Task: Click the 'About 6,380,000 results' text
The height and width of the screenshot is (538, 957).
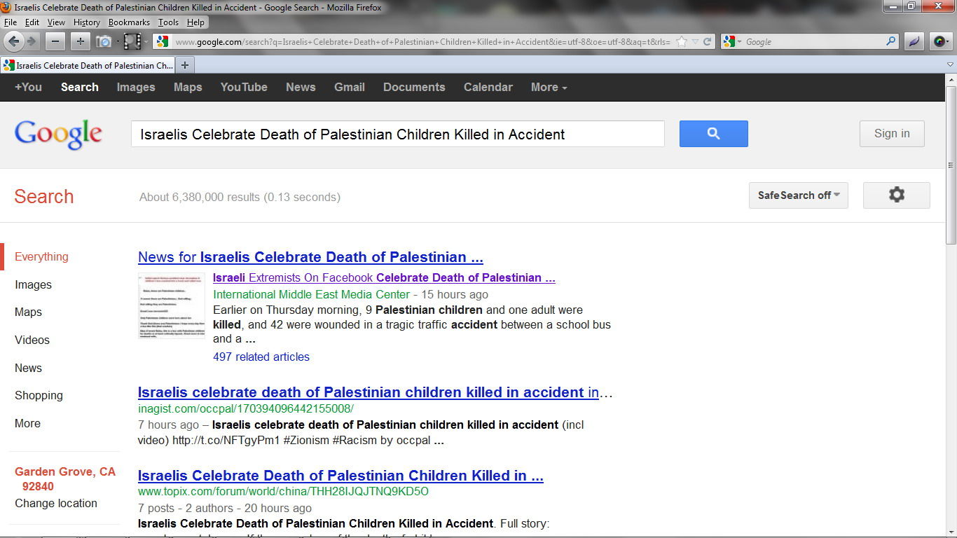Action: (240, 197)
